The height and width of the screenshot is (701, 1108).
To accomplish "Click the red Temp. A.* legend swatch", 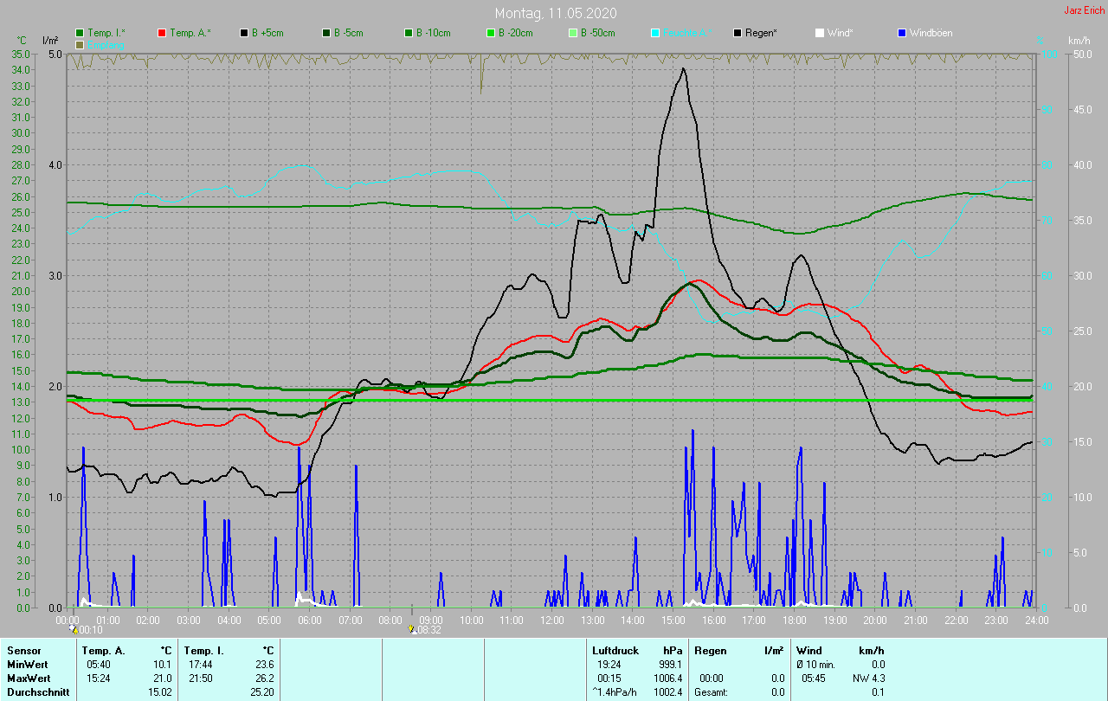I will pyautogui.click(x=162, y=33).
